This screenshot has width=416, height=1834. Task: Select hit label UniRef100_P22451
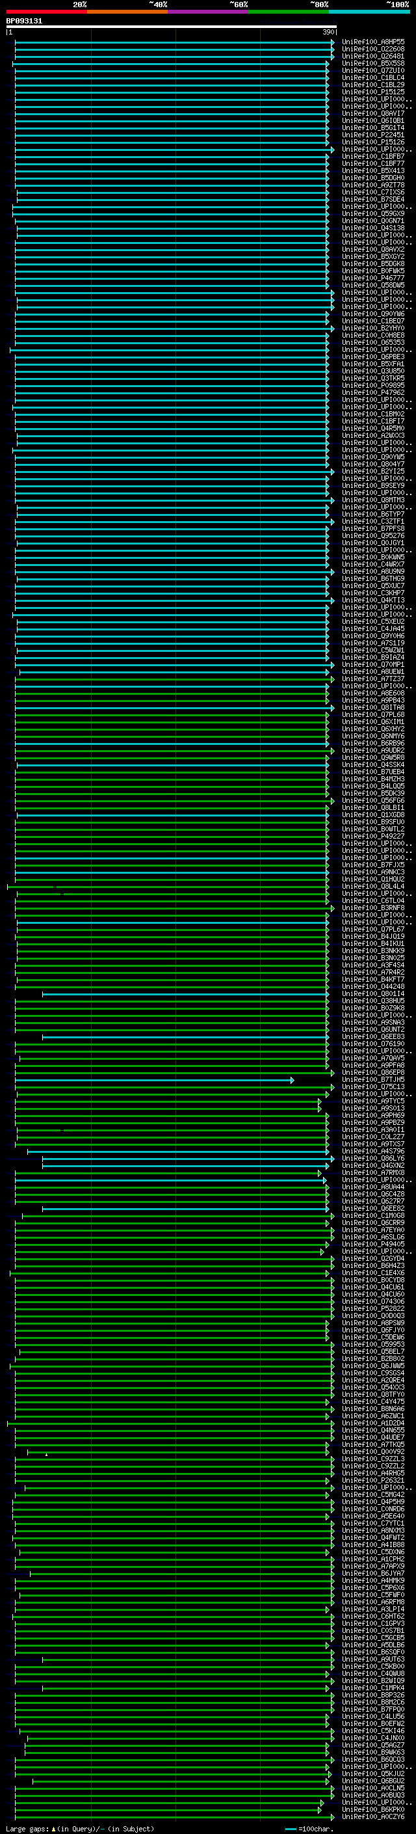click(373, 135)
